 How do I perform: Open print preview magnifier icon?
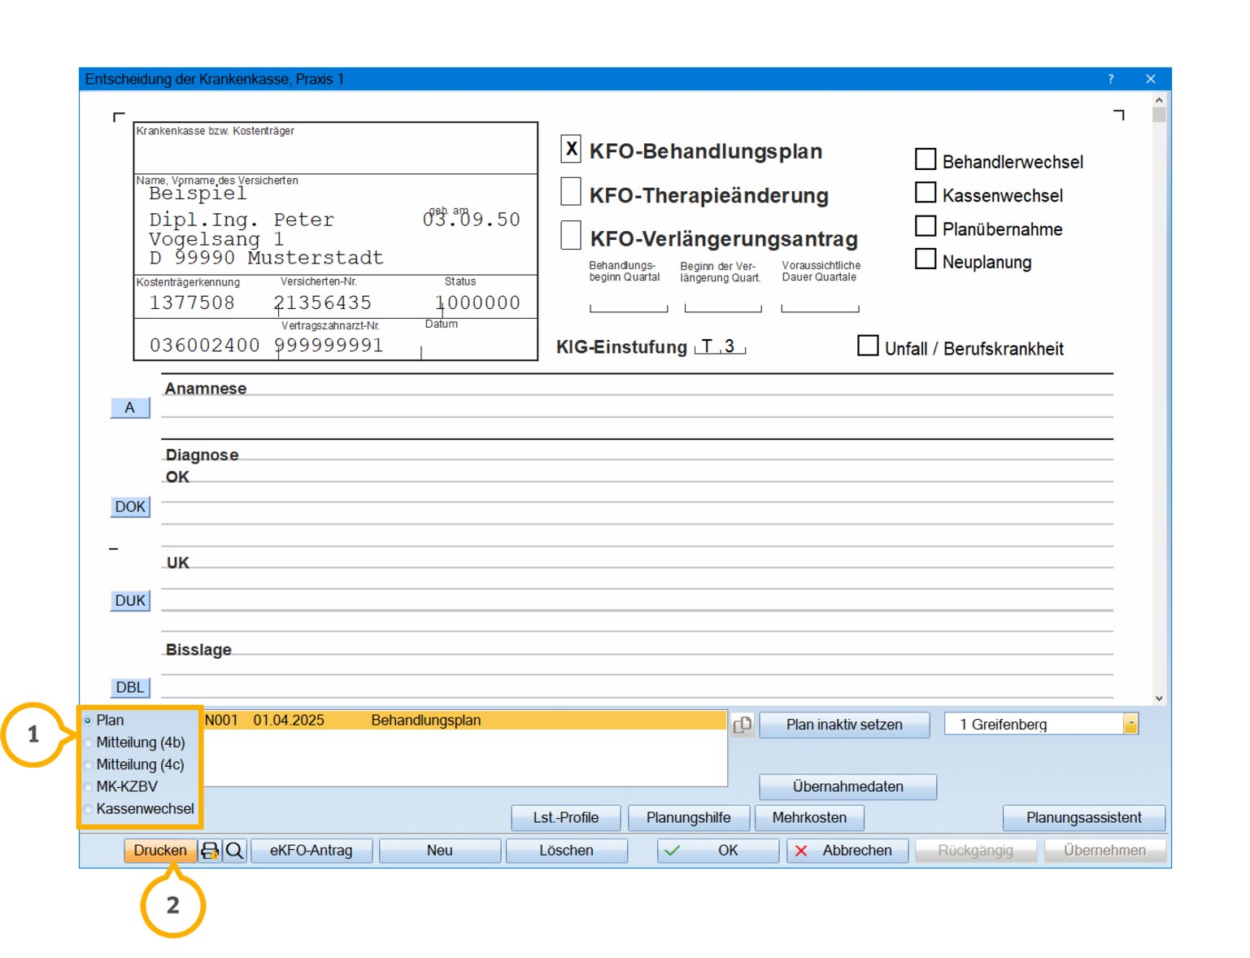tap(234, 851)
